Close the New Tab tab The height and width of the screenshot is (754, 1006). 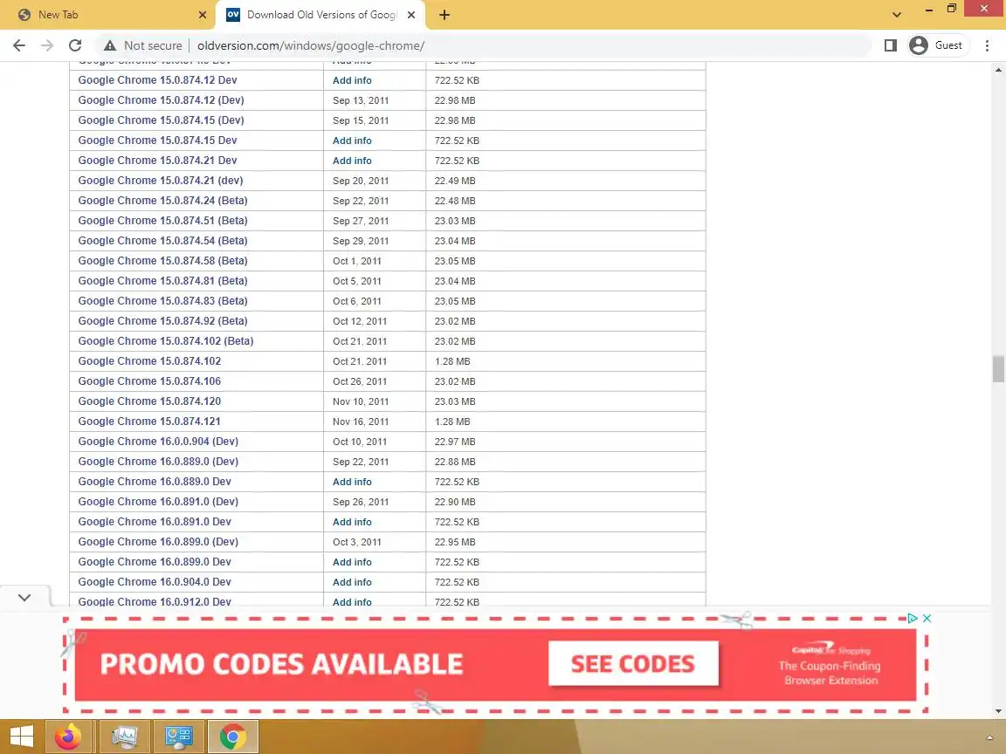coord(202,15)
